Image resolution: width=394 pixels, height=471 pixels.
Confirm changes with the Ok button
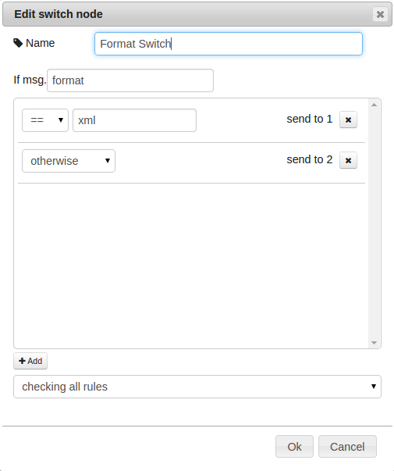[294, 446]
